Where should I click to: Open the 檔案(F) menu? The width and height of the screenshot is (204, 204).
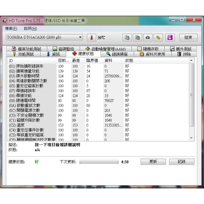pos(11,28)
